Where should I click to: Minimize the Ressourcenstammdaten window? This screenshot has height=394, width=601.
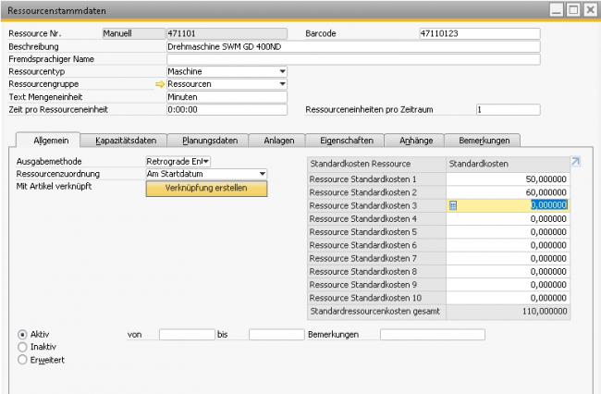tap(557, 9)
